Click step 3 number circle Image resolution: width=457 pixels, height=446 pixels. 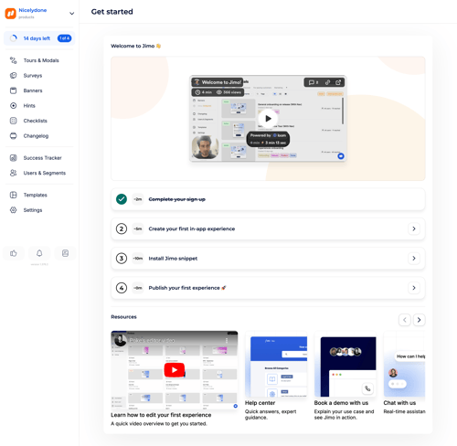click(x=122, y=259)
